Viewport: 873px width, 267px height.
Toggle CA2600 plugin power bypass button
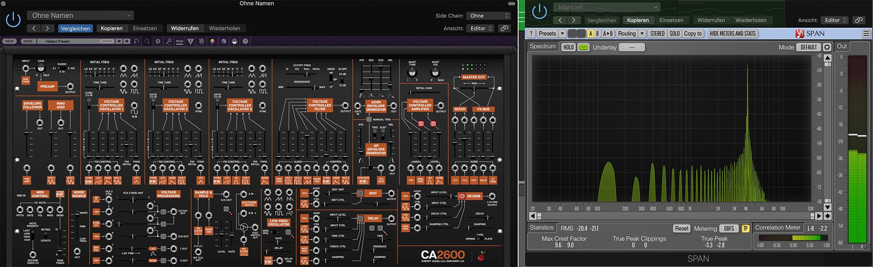(x=13, y=20)
